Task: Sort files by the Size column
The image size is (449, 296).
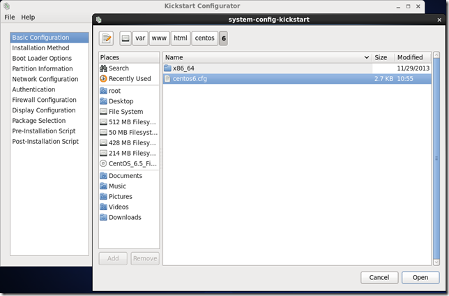Action: (383, 57)
